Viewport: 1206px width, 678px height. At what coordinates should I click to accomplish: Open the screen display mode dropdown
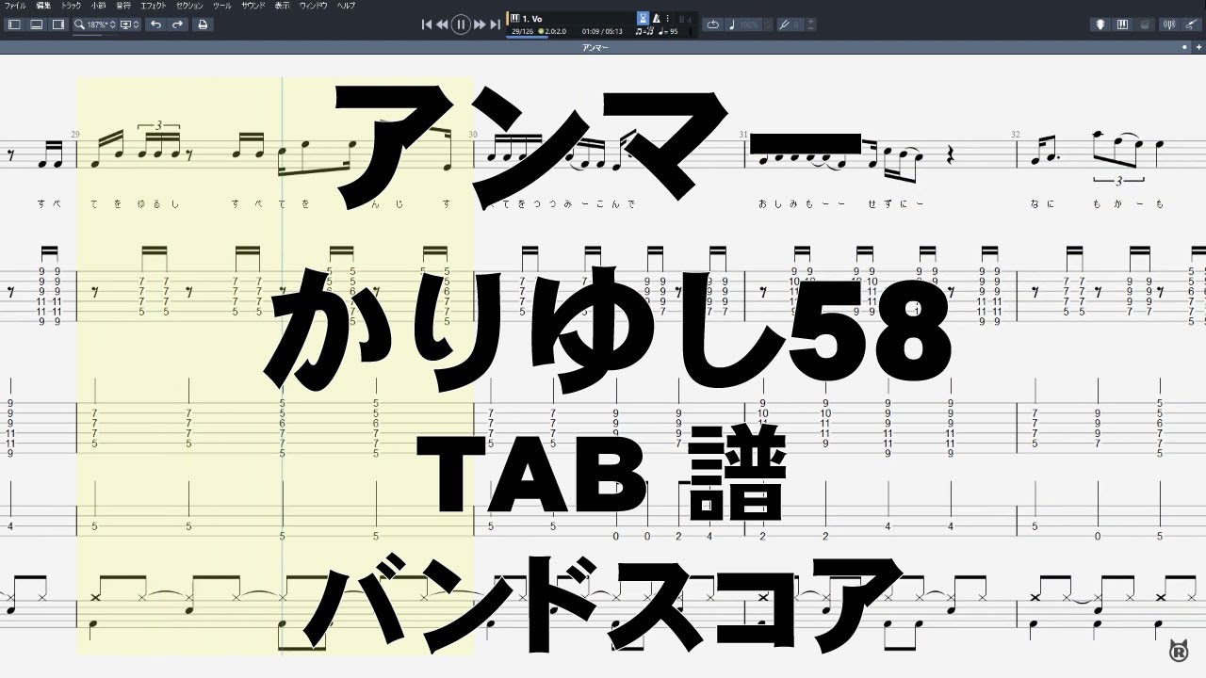pyautogui.click(x=130, y=24)
